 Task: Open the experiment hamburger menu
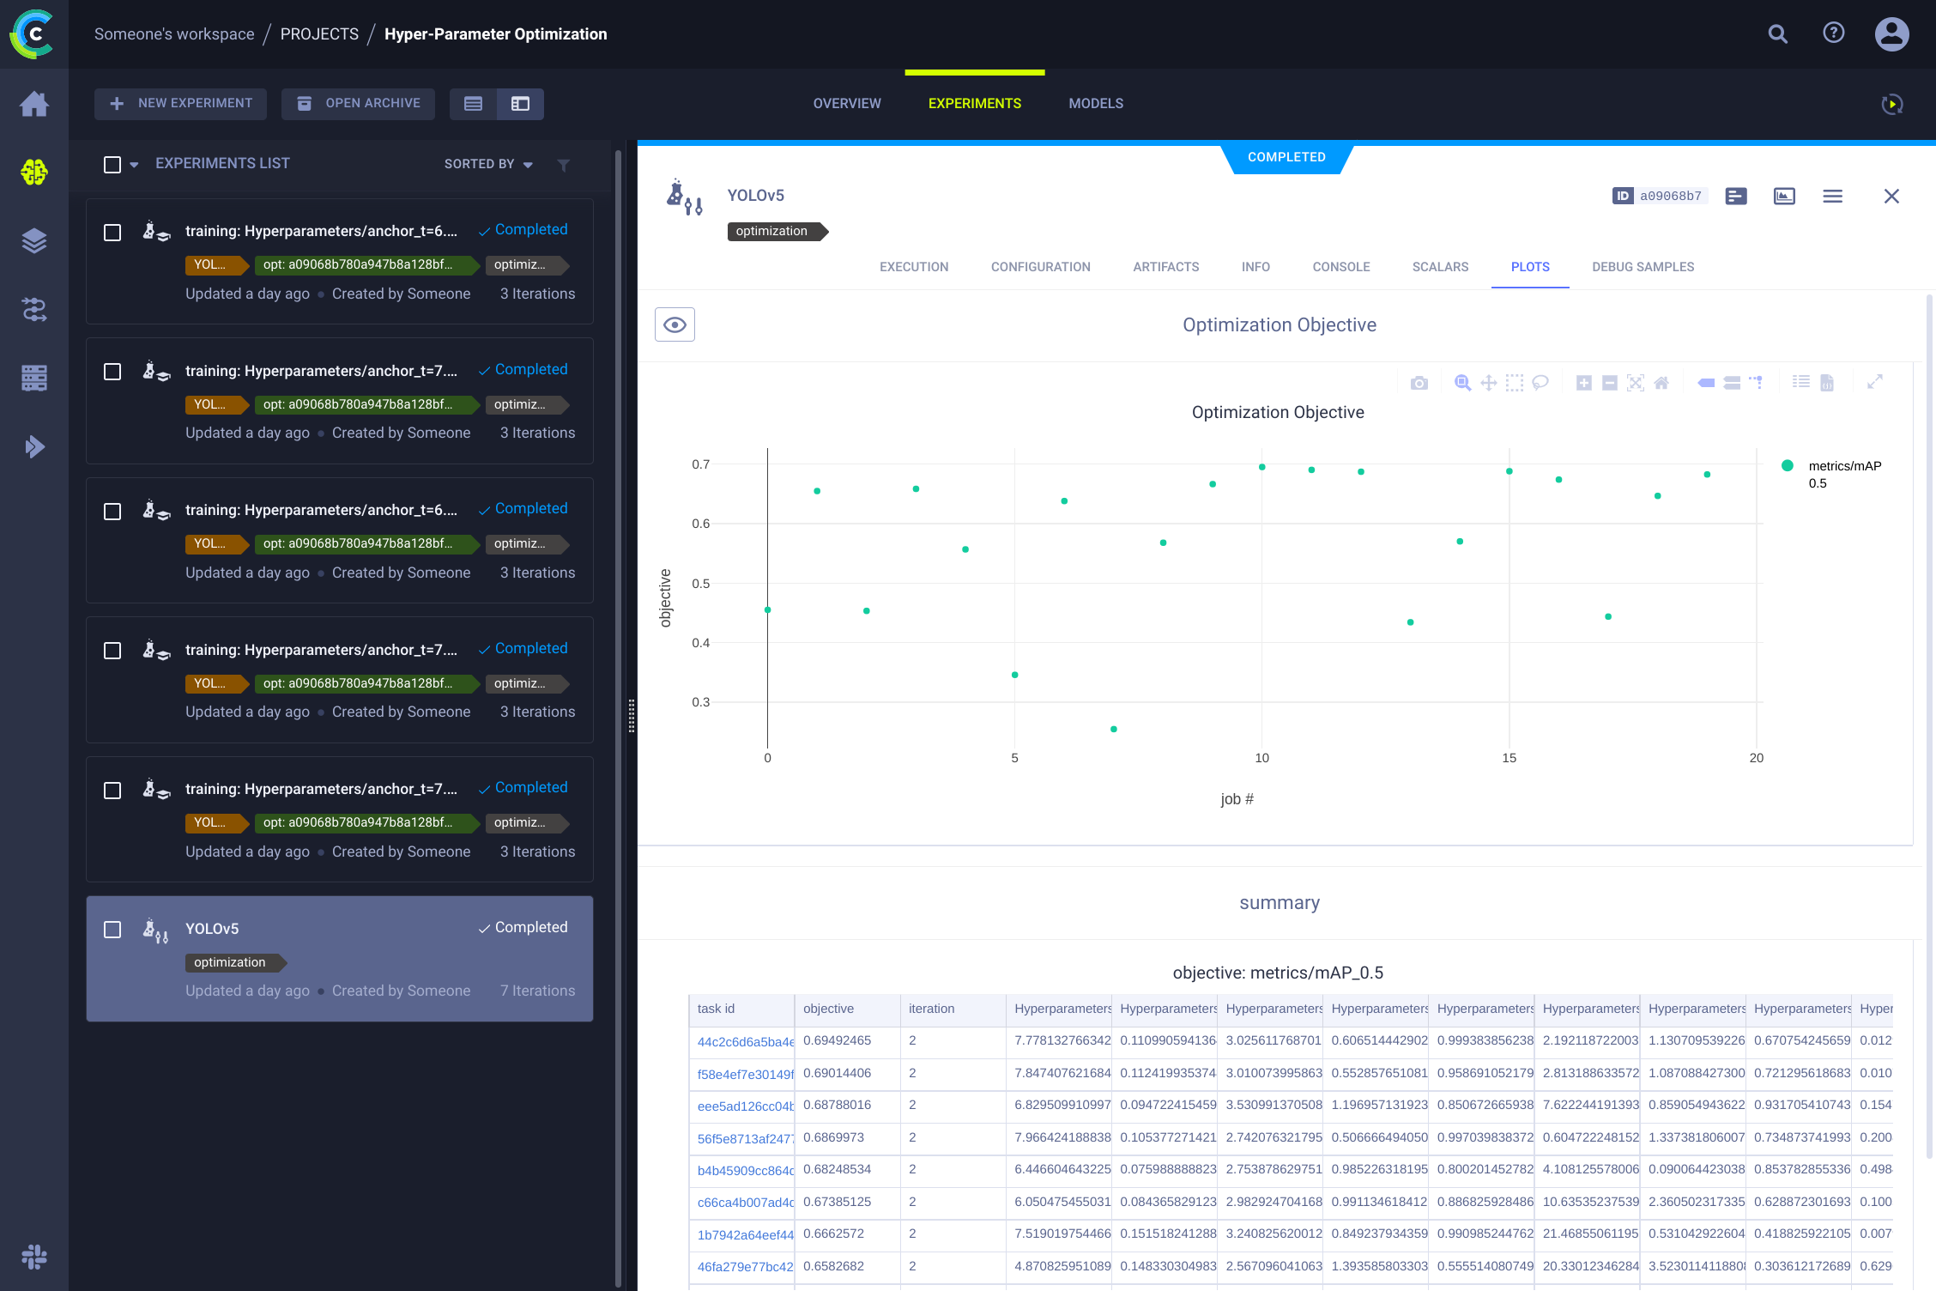pos(1832,197)
